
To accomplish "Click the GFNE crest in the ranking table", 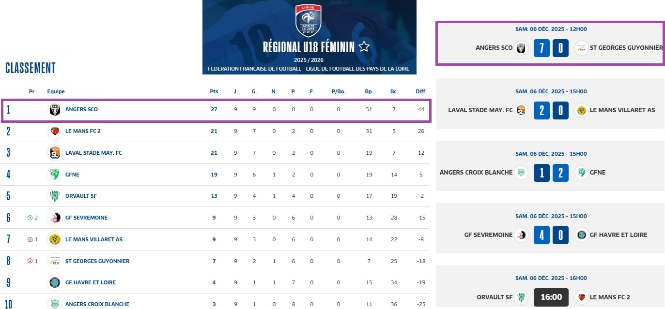I will (55, 175).
